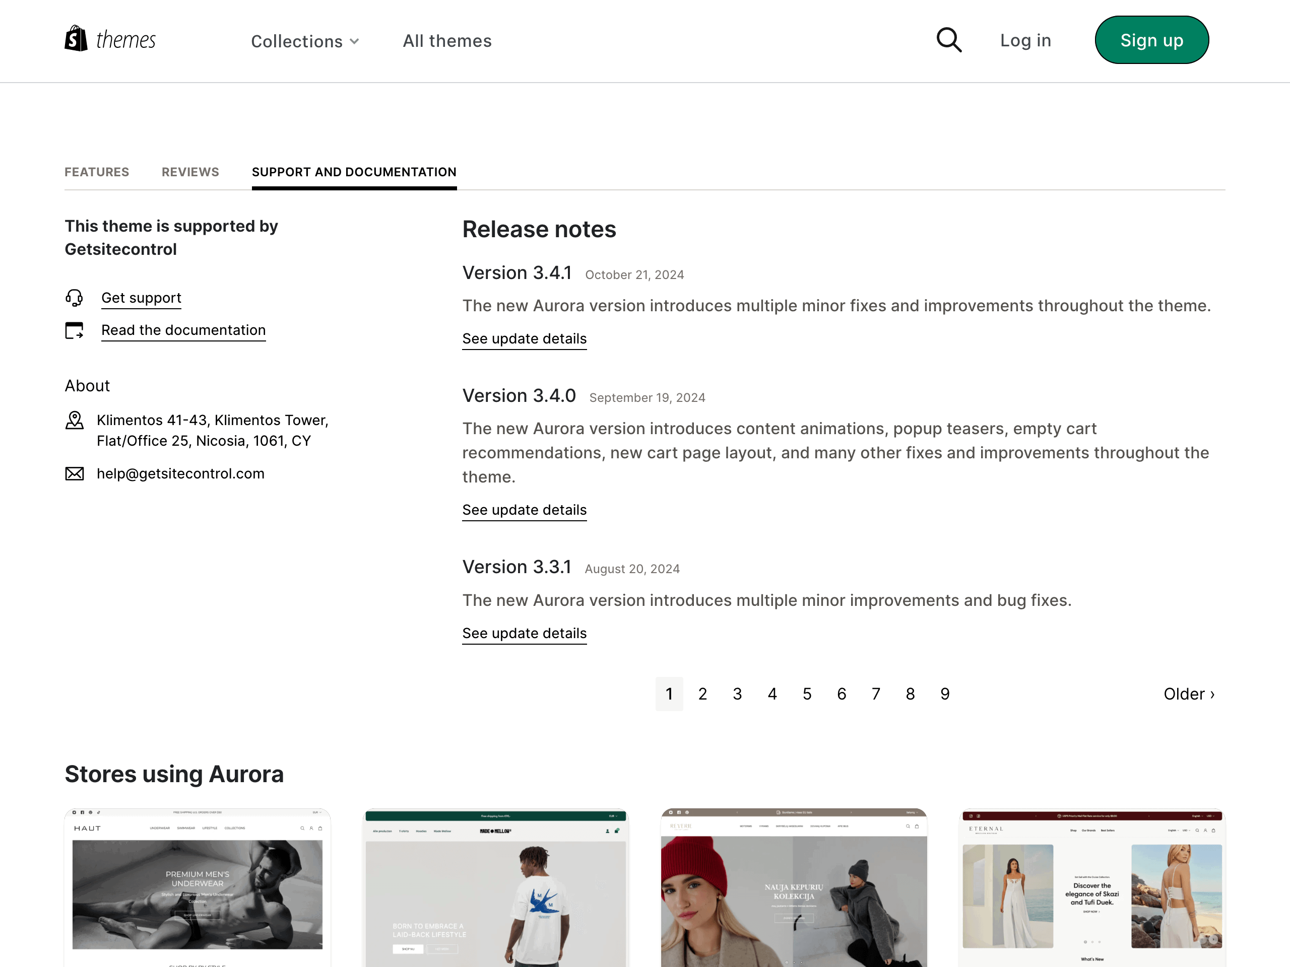The width and height of the screenshot is (1290, 967).
Task: Switch to the Features tab
Action: (97, 172)
